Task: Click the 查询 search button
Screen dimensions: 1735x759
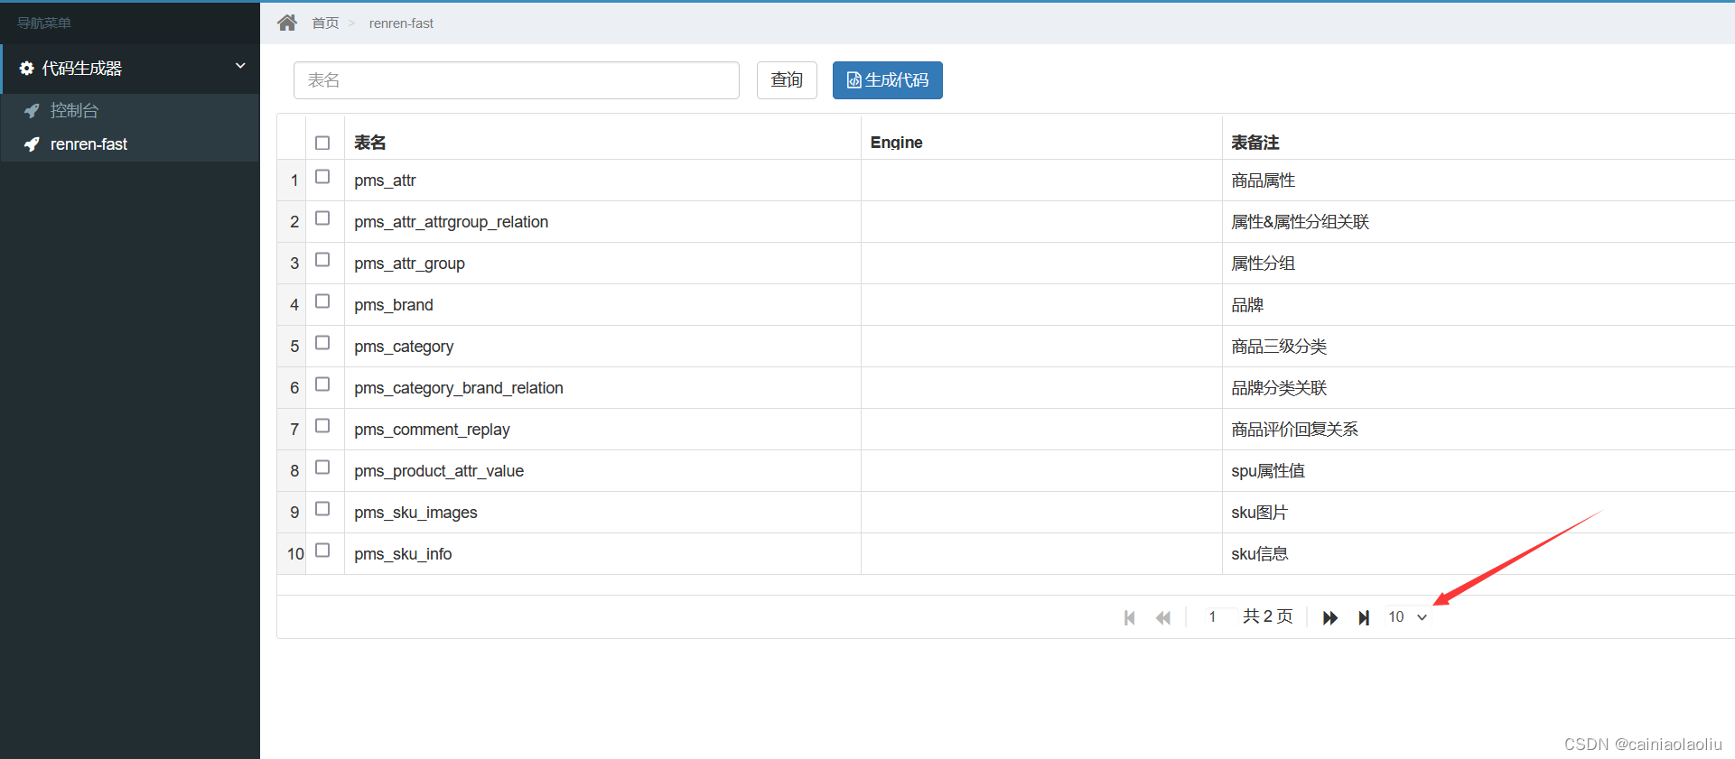Action: point(787,80)
